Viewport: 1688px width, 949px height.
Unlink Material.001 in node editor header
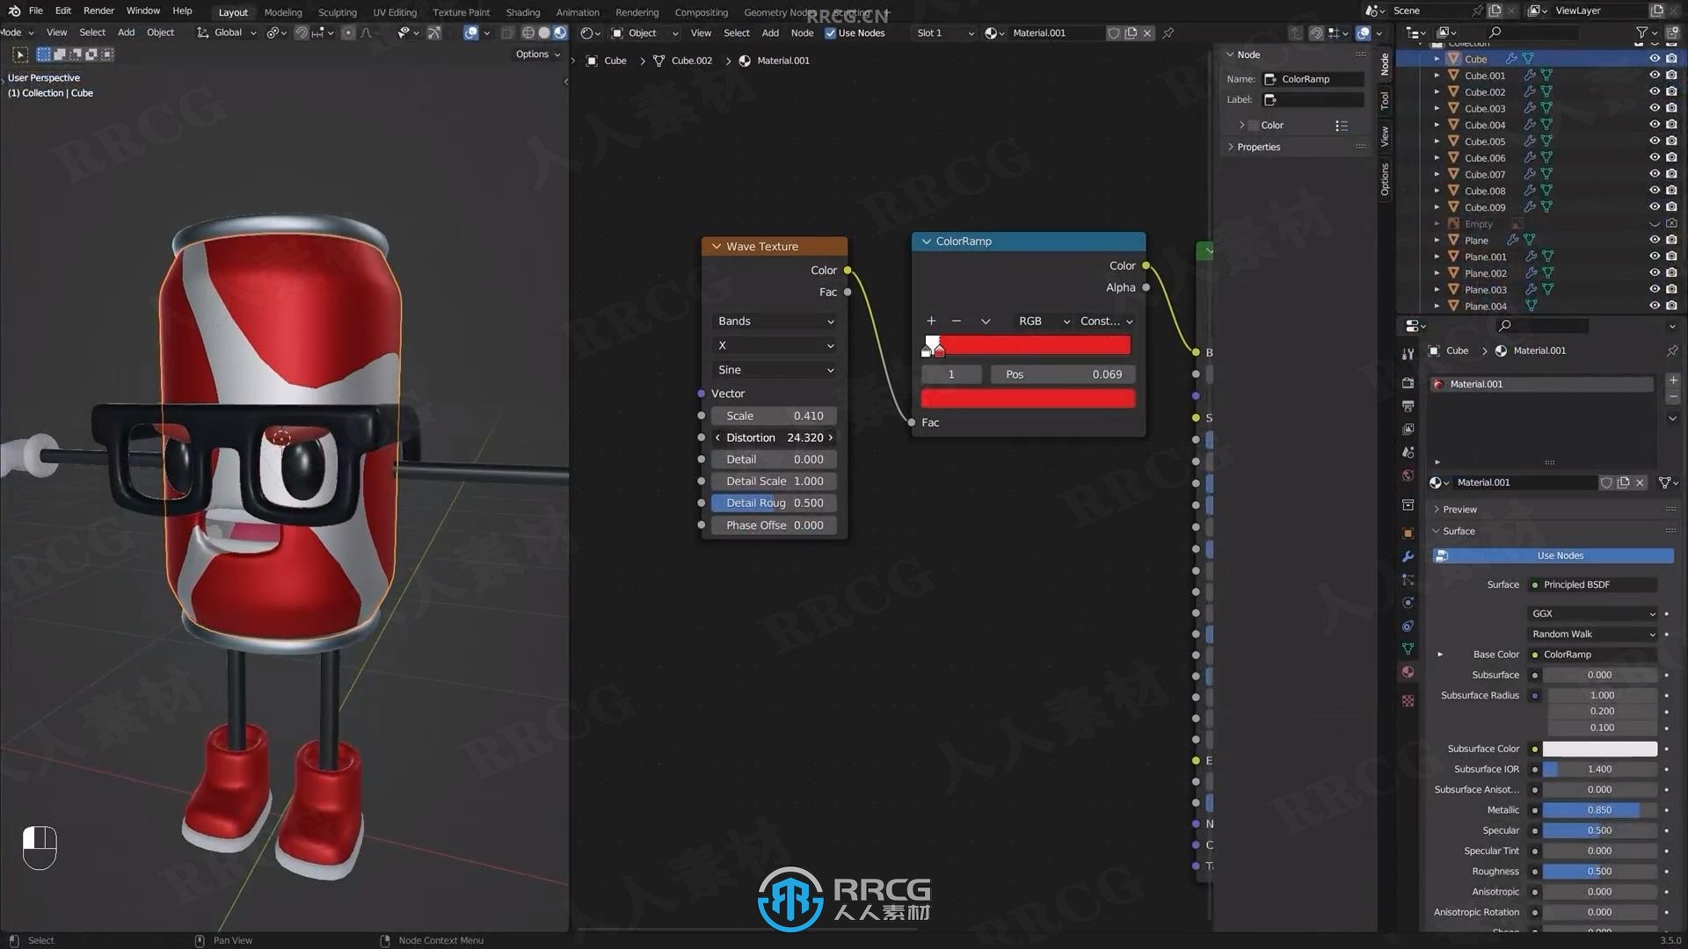click(1147, 33)
